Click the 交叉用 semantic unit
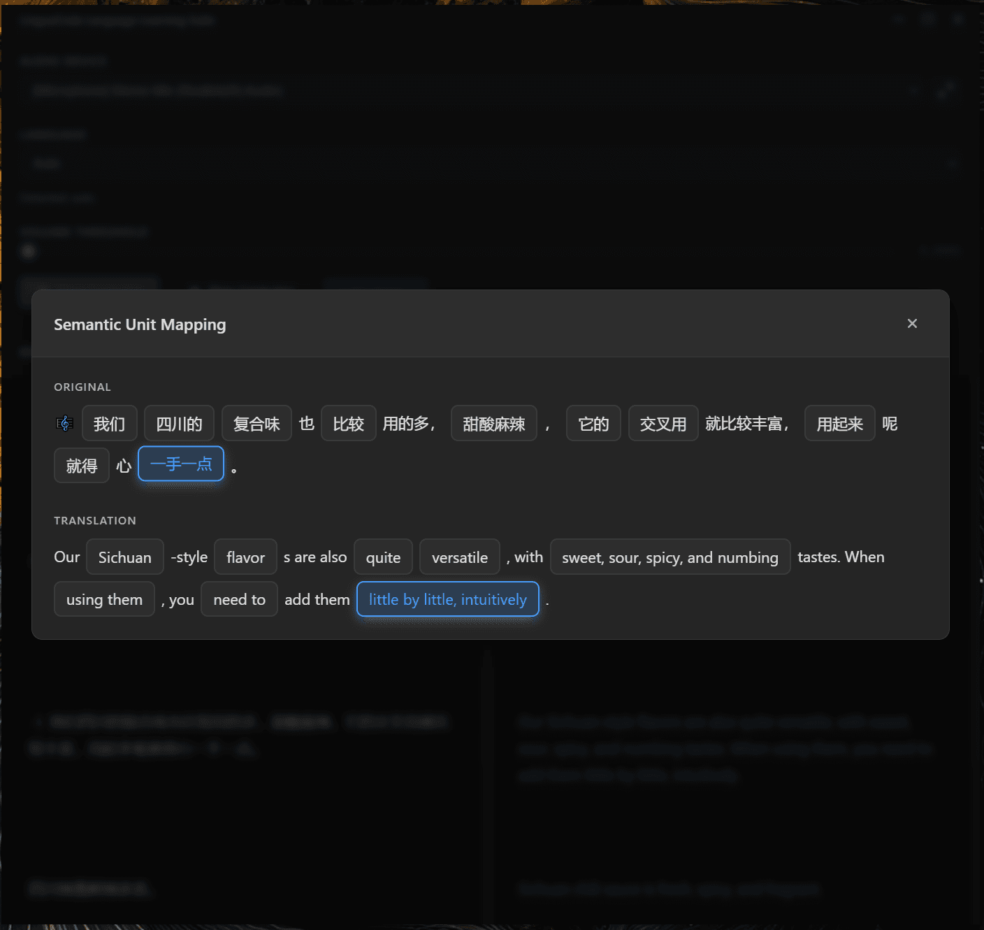The width and height of the screenshot is (984, 930). [663, 424]
